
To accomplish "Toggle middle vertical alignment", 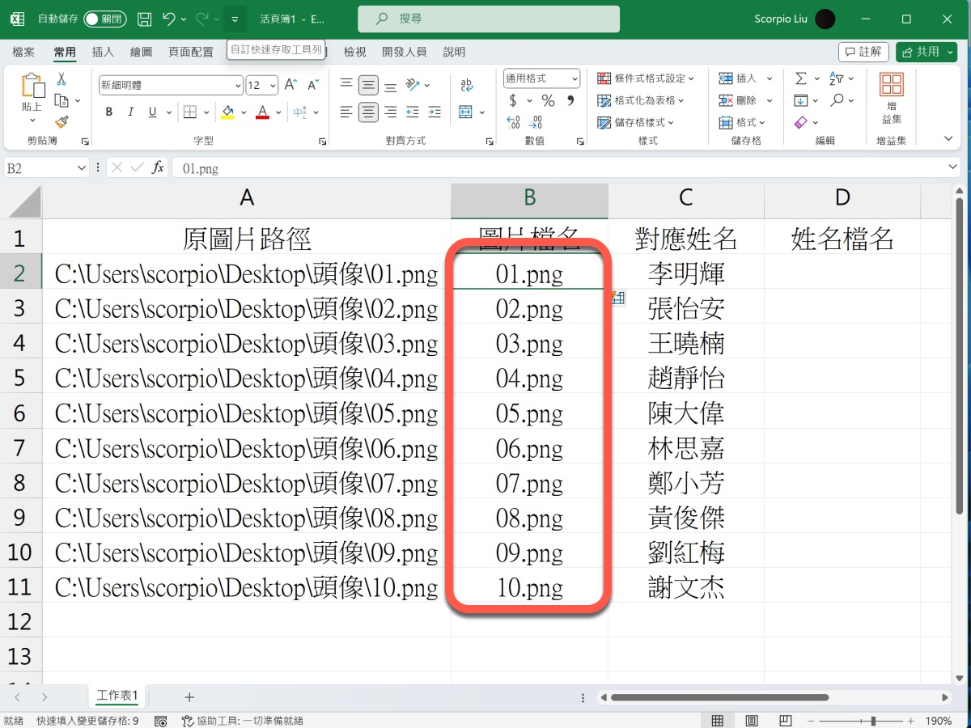I will point(368,84).
